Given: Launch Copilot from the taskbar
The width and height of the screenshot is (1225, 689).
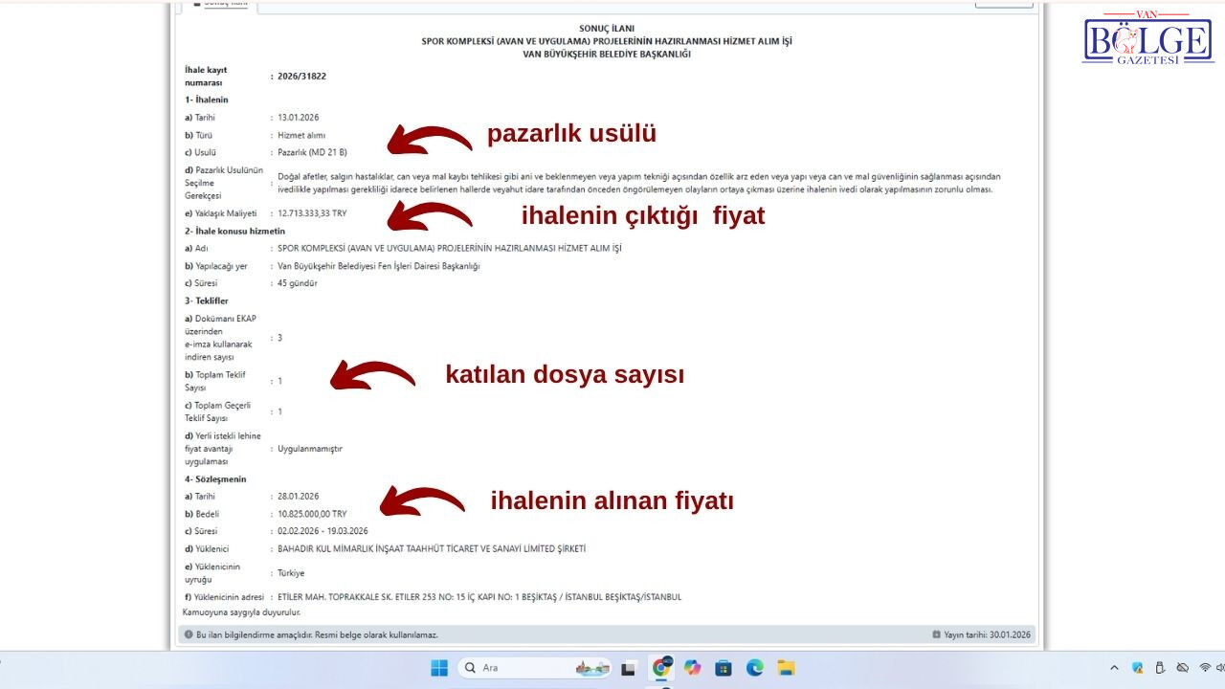Looking at the screenshot, I should 692,668.
